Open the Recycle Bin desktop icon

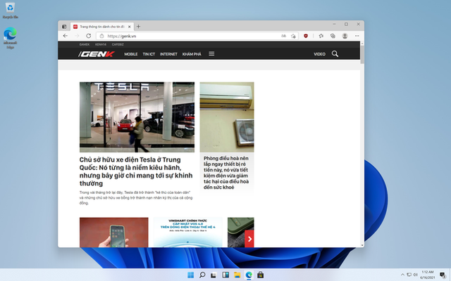coord(10,11)
